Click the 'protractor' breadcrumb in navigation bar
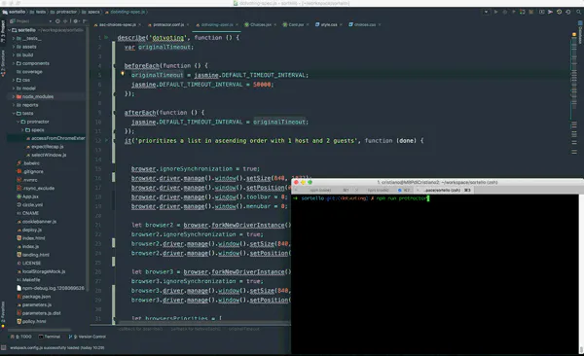The height and width of the screenshot is (356, 584). (63, 12)
